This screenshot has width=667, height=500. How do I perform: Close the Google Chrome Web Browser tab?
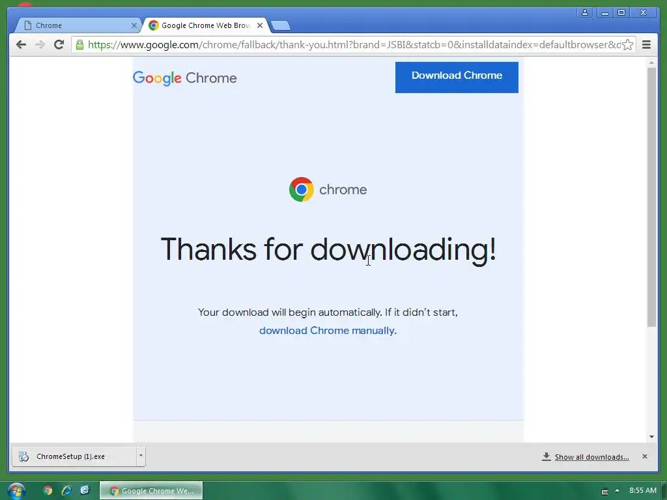[x=260, y=25]
